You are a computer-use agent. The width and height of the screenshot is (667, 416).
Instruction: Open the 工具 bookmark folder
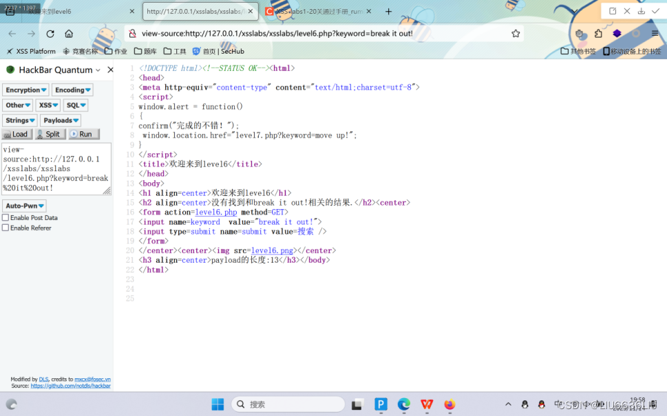(175, 52)
